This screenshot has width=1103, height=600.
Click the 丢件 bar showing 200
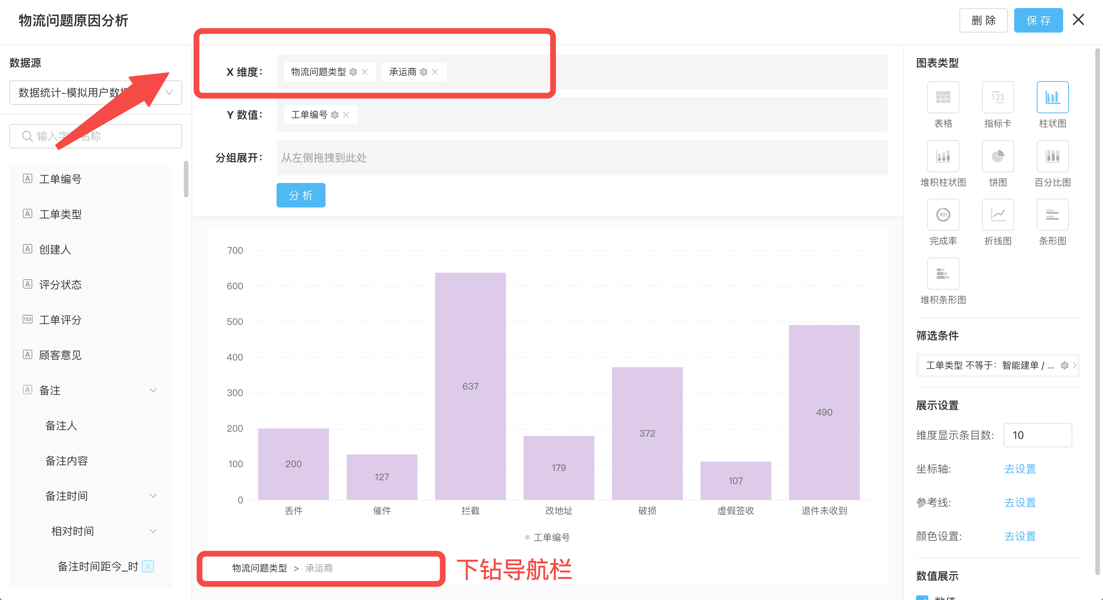pos(293,464)
